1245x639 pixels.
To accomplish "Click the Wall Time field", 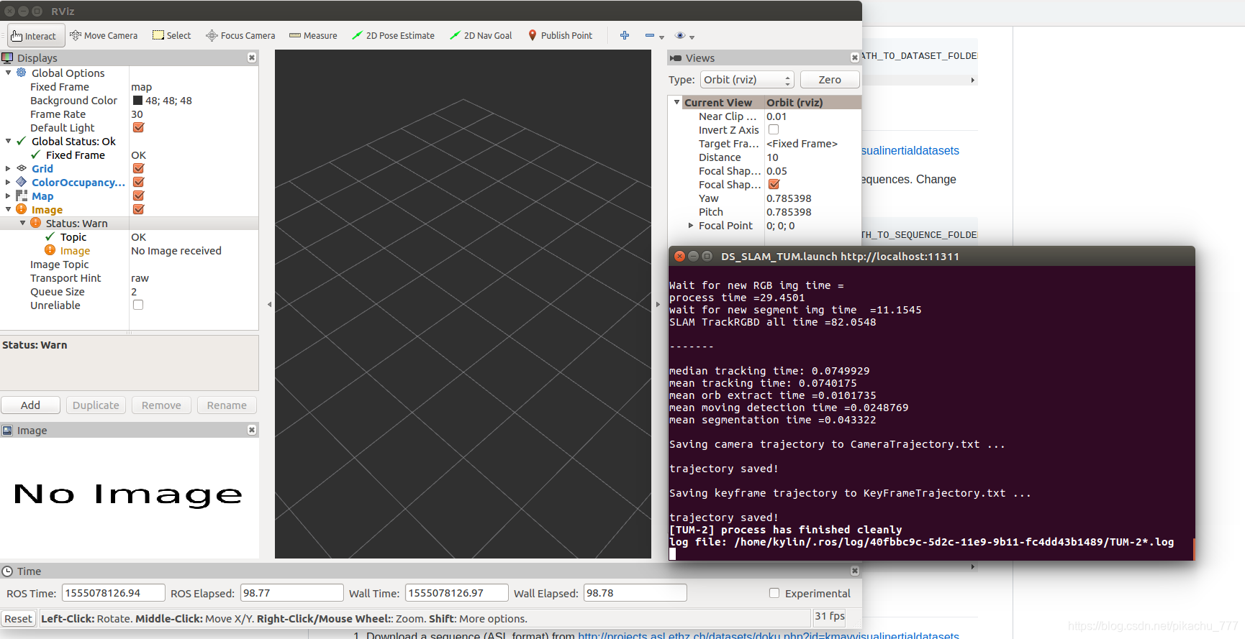I will point(456,593).
